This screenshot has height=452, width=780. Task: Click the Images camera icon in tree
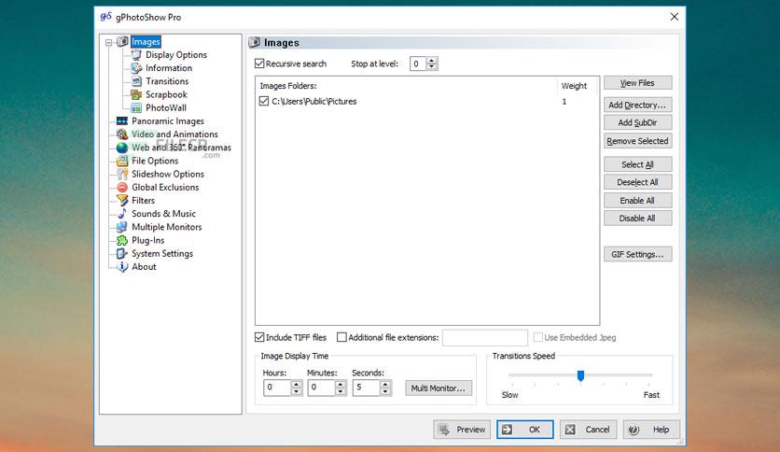click(x=122, y=41)
